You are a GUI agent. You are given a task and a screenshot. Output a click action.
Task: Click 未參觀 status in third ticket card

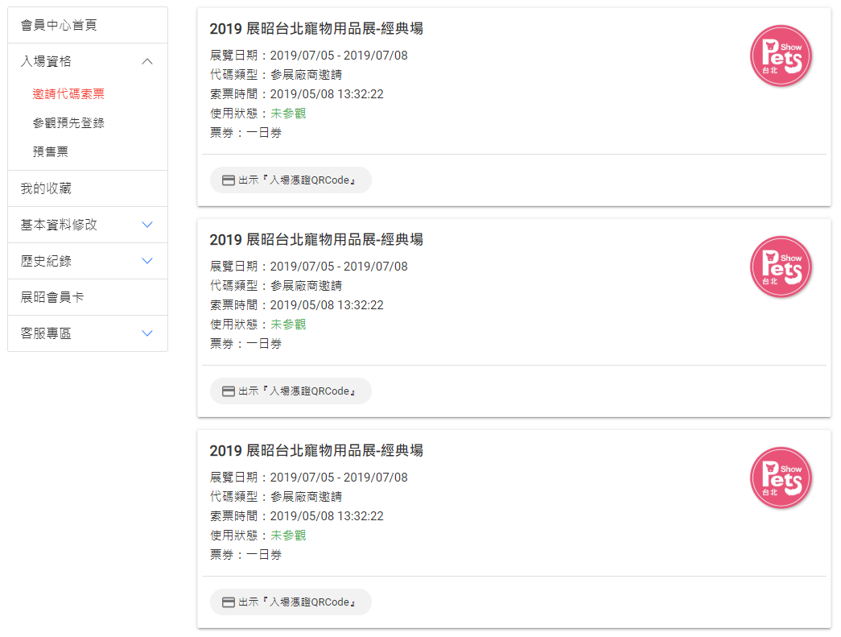point(288,536)
